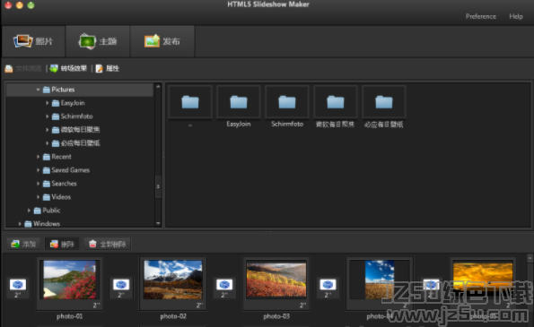This screenshot has height=327, width=534.
Task: Select the photo-03 thumbnail
Action: (276, 280)
